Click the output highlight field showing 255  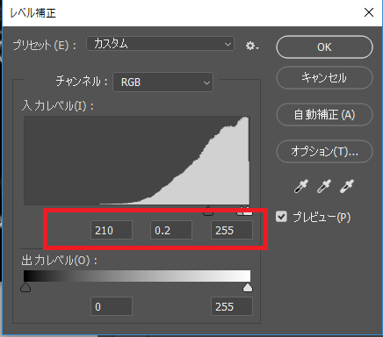(232, 306)
